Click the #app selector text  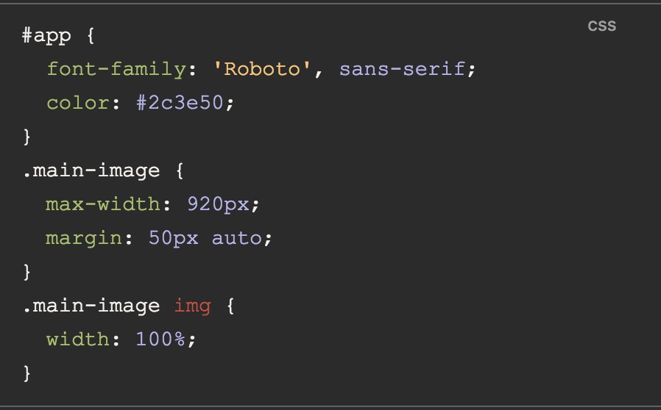click(49, 35)
